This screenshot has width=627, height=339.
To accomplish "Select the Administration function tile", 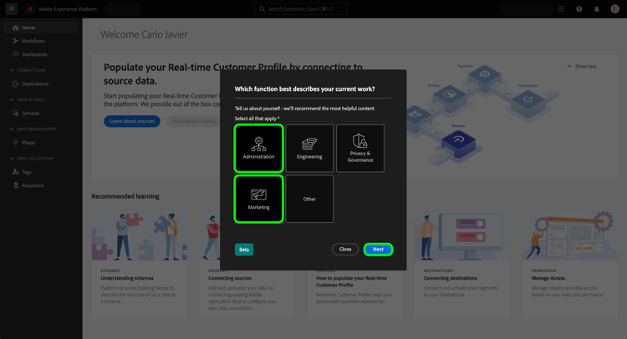I will tap(258, 148).
